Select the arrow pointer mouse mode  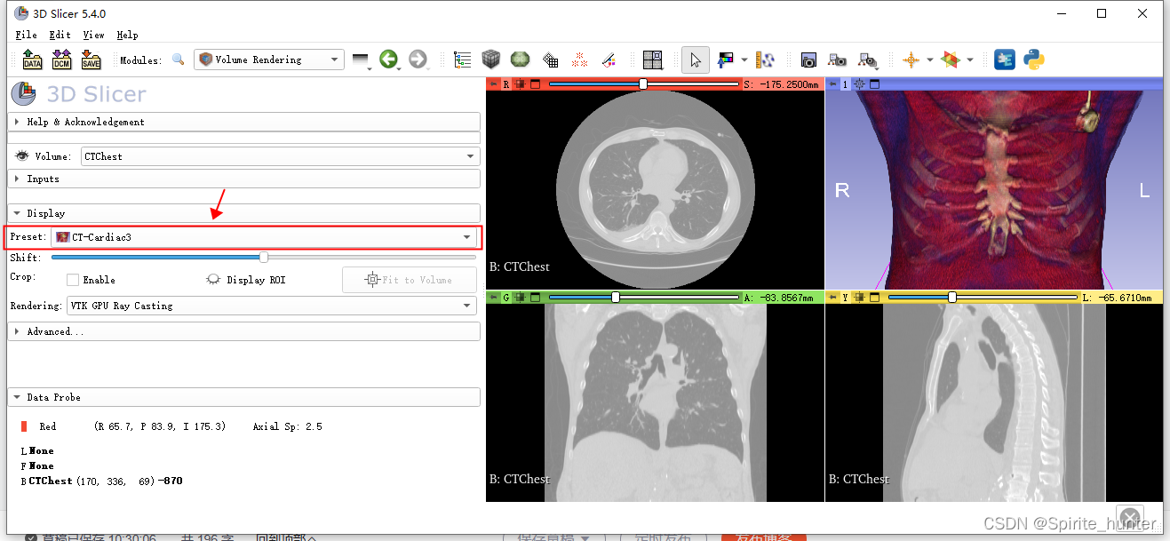[696, 60]
